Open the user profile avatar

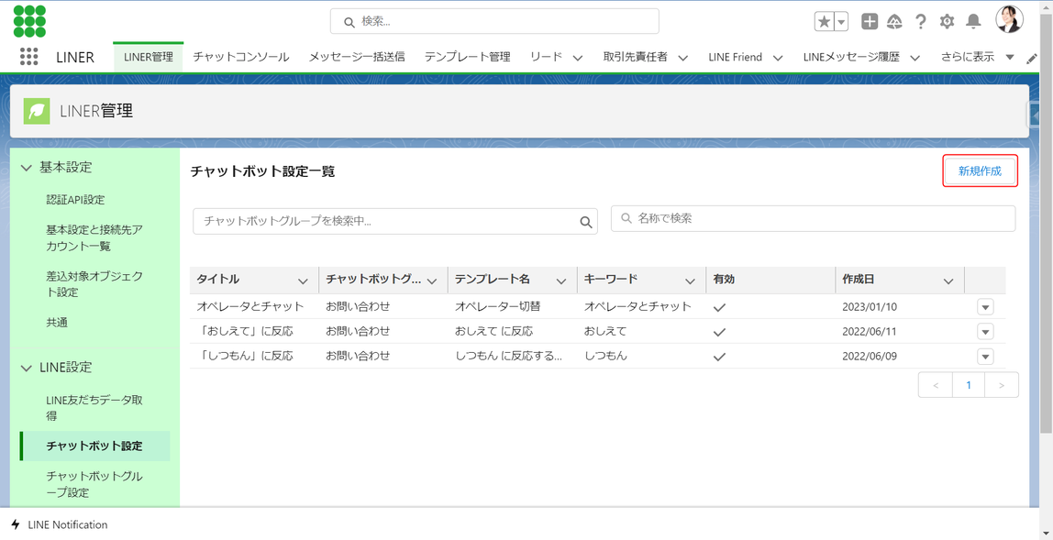(1009, 20)
